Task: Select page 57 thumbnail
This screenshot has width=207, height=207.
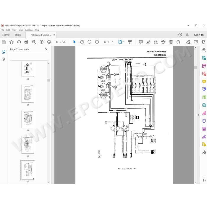Action: 28,170
